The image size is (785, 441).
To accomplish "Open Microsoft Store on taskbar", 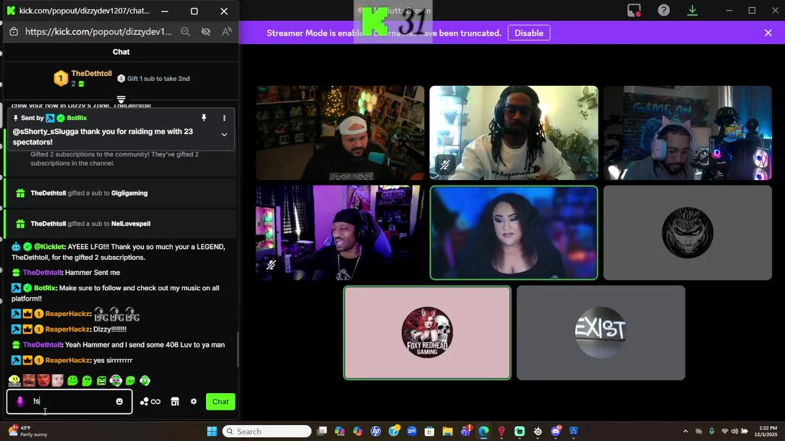I will [429, 431].
